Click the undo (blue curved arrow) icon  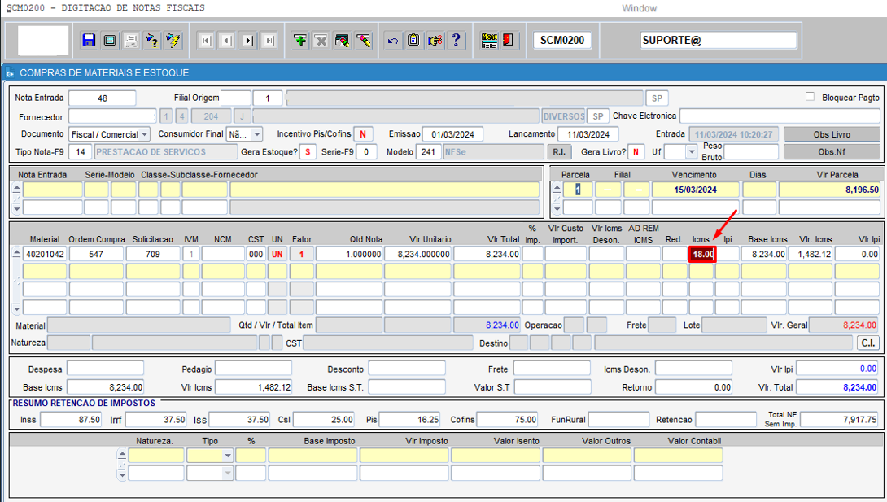[392, 40]
